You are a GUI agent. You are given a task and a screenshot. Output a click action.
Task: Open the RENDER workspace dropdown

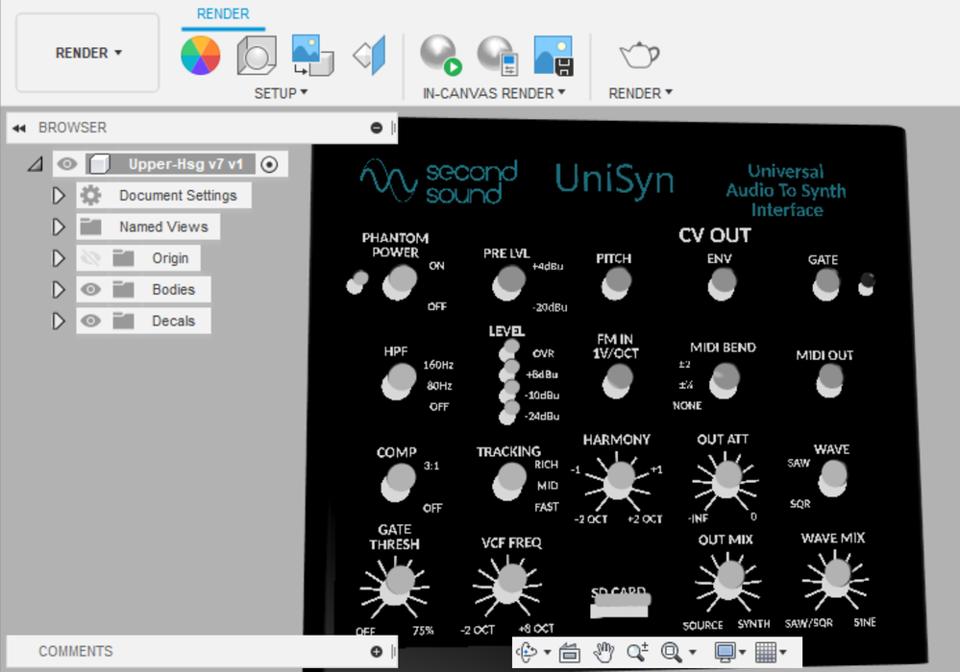point(87,53)
